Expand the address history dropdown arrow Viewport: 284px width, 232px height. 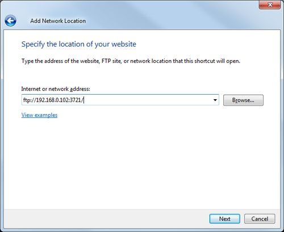coord(215,100)
